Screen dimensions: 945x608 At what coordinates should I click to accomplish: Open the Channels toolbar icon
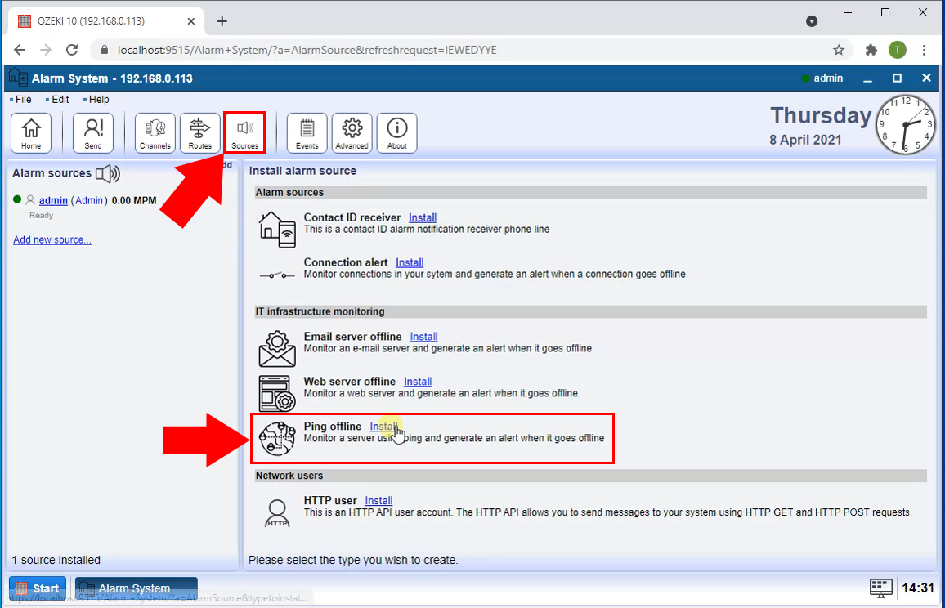pos(155,132)
